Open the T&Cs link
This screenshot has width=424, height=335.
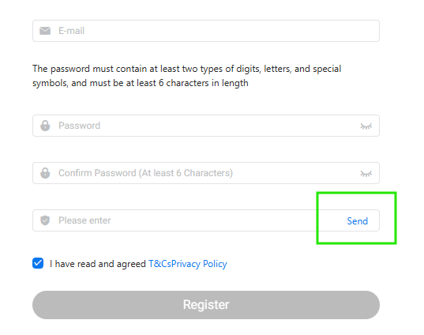pos(159,264)
